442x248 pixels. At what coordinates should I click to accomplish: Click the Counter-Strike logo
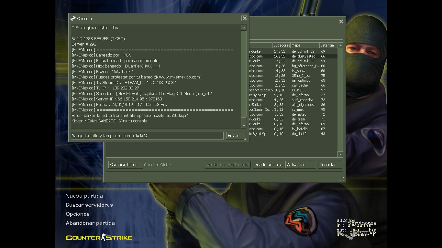(x=99, y=238)
